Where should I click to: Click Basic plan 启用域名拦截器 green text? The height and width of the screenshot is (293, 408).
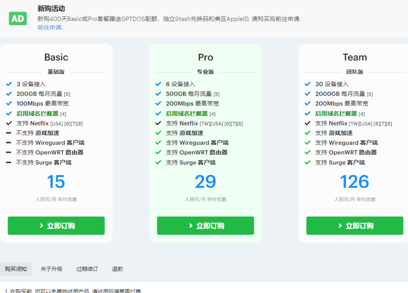point(37,114)
